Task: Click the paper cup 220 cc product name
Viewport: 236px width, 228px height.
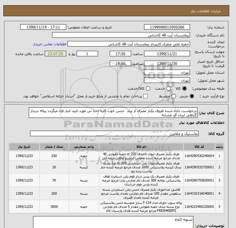Action: pos(141,156)
